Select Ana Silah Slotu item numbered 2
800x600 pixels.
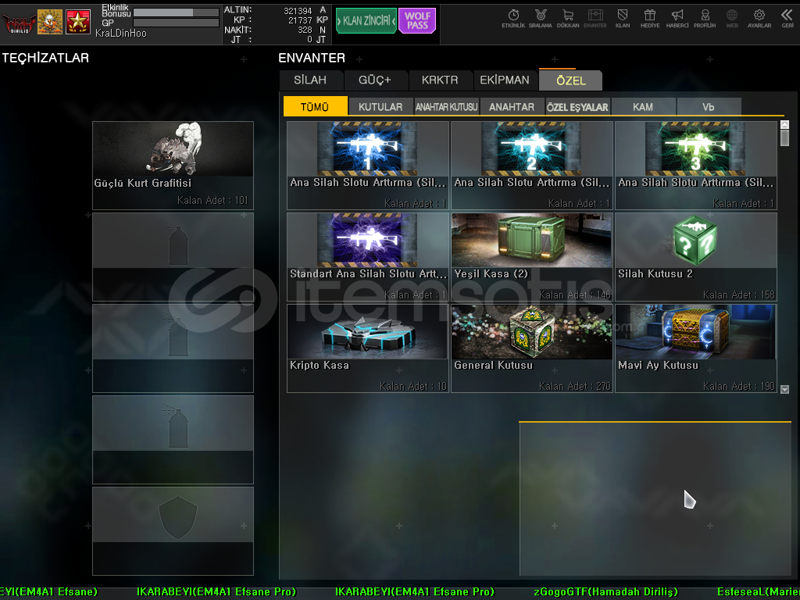531,166
